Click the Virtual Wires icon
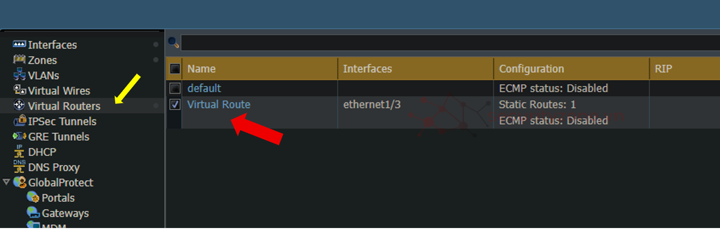Image resolution: width=720 pixels, height=229 pixels. tap(19, 90)
